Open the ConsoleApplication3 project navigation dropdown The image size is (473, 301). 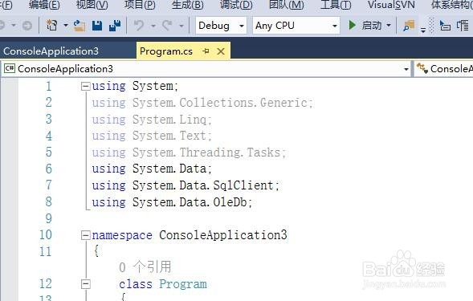(x=206, y=69)
